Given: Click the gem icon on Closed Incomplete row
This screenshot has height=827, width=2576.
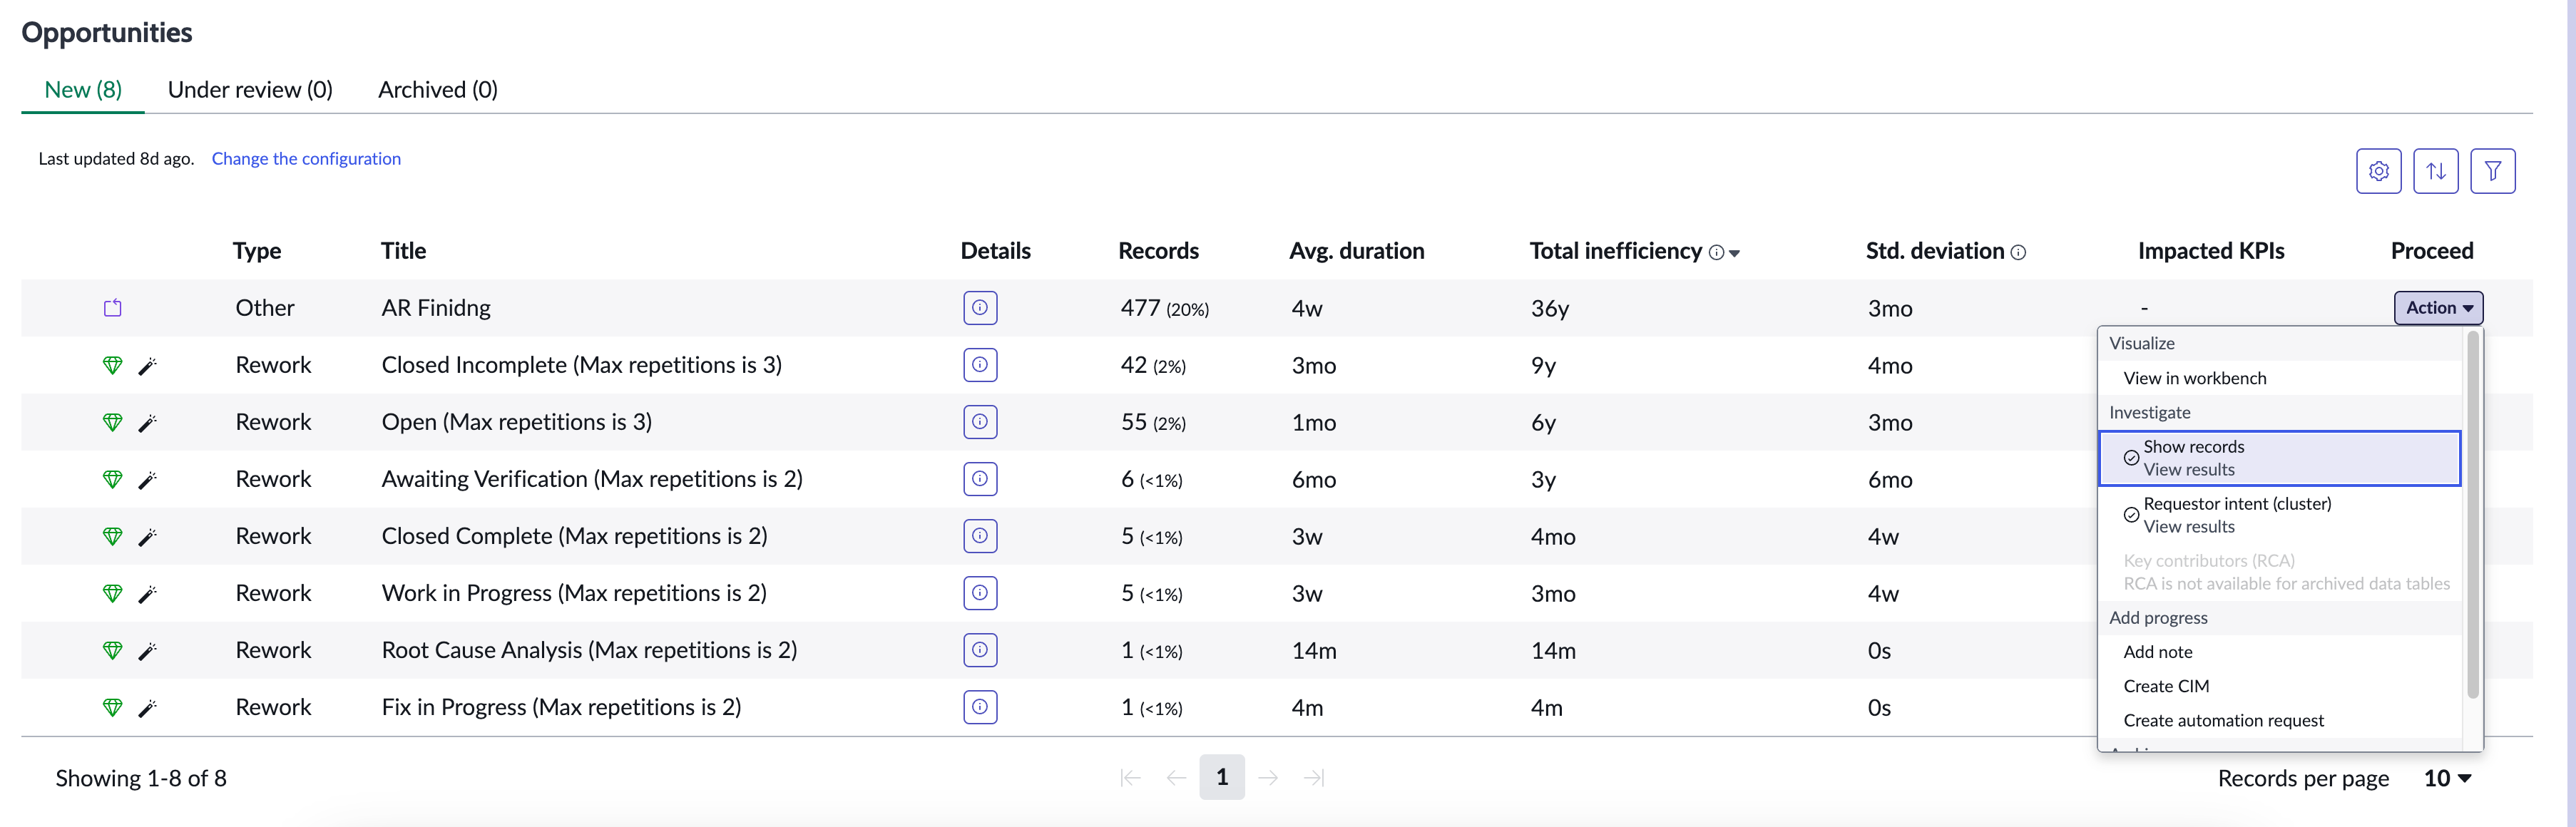Looking at the screenshot, I should point(113,366).
